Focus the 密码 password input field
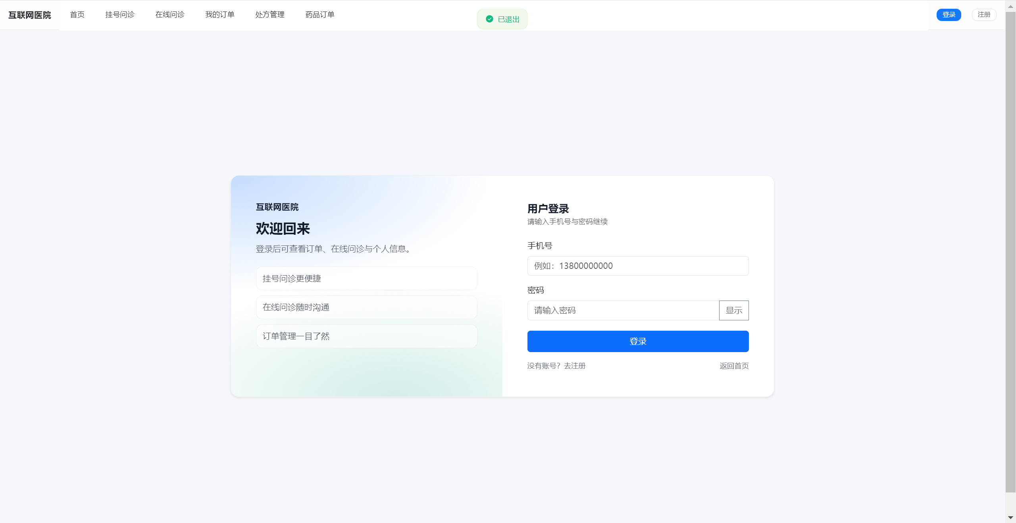Viewport: 1016px width, 523px height. coord(623,310)
